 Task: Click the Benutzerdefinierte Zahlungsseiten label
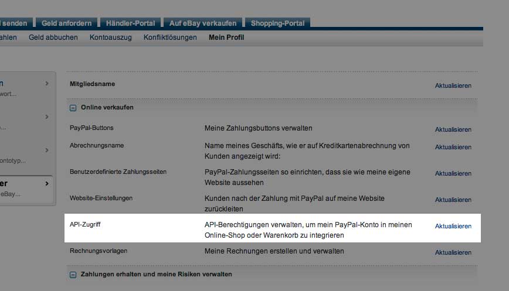coord(118,172)
